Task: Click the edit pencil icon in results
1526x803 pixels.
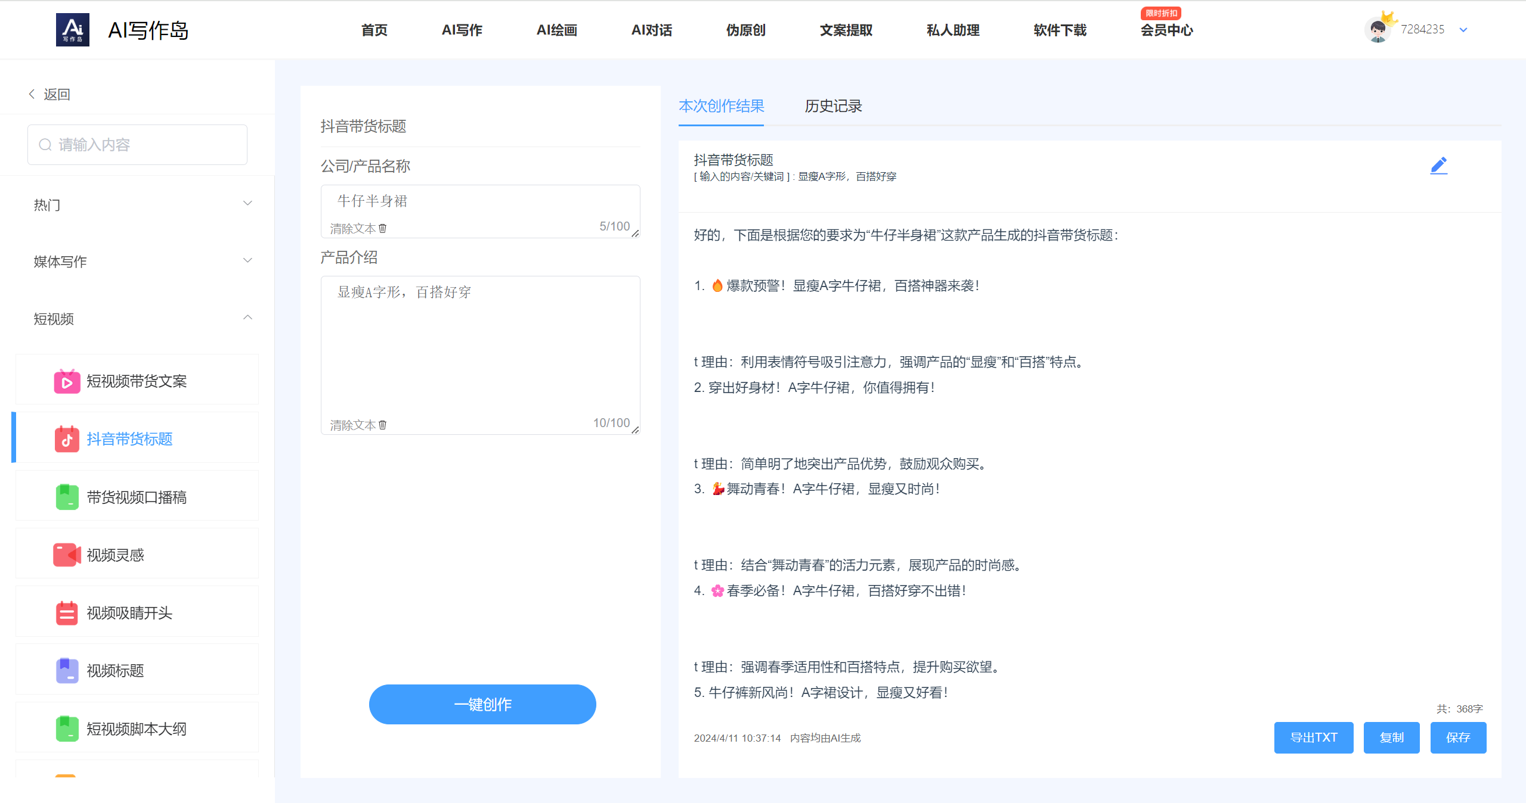Action: point(1438,165)
